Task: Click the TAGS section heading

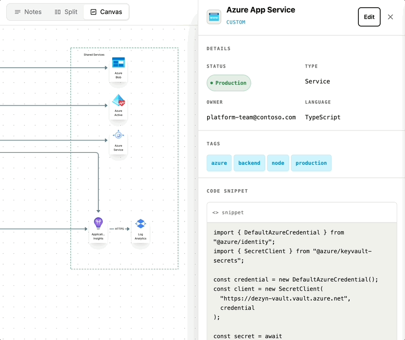Action: [x=213, y=144]
